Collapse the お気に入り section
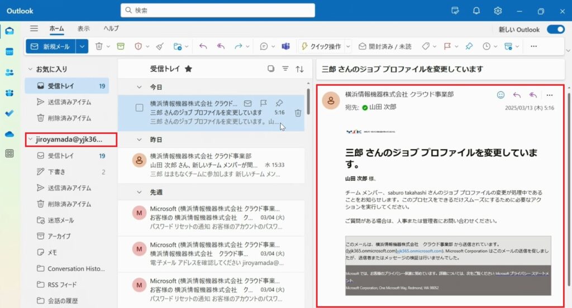 point(31,69)
